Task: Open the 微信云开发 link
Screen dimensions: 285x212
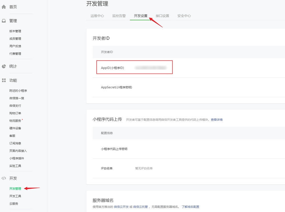Action: pyautogui.click(x=121, y=207)
